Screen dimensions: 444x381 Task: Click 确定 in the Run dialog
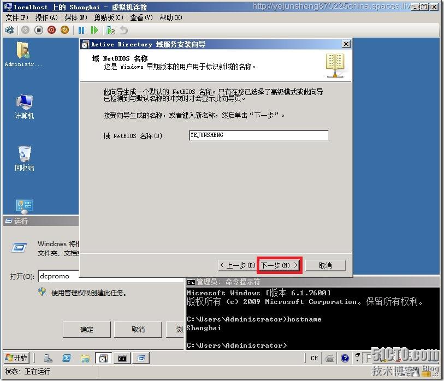87,330
